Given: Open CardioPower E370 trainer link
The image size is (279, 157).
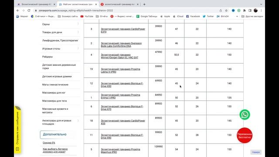Looking at the screenshot, I should point(123,31).
